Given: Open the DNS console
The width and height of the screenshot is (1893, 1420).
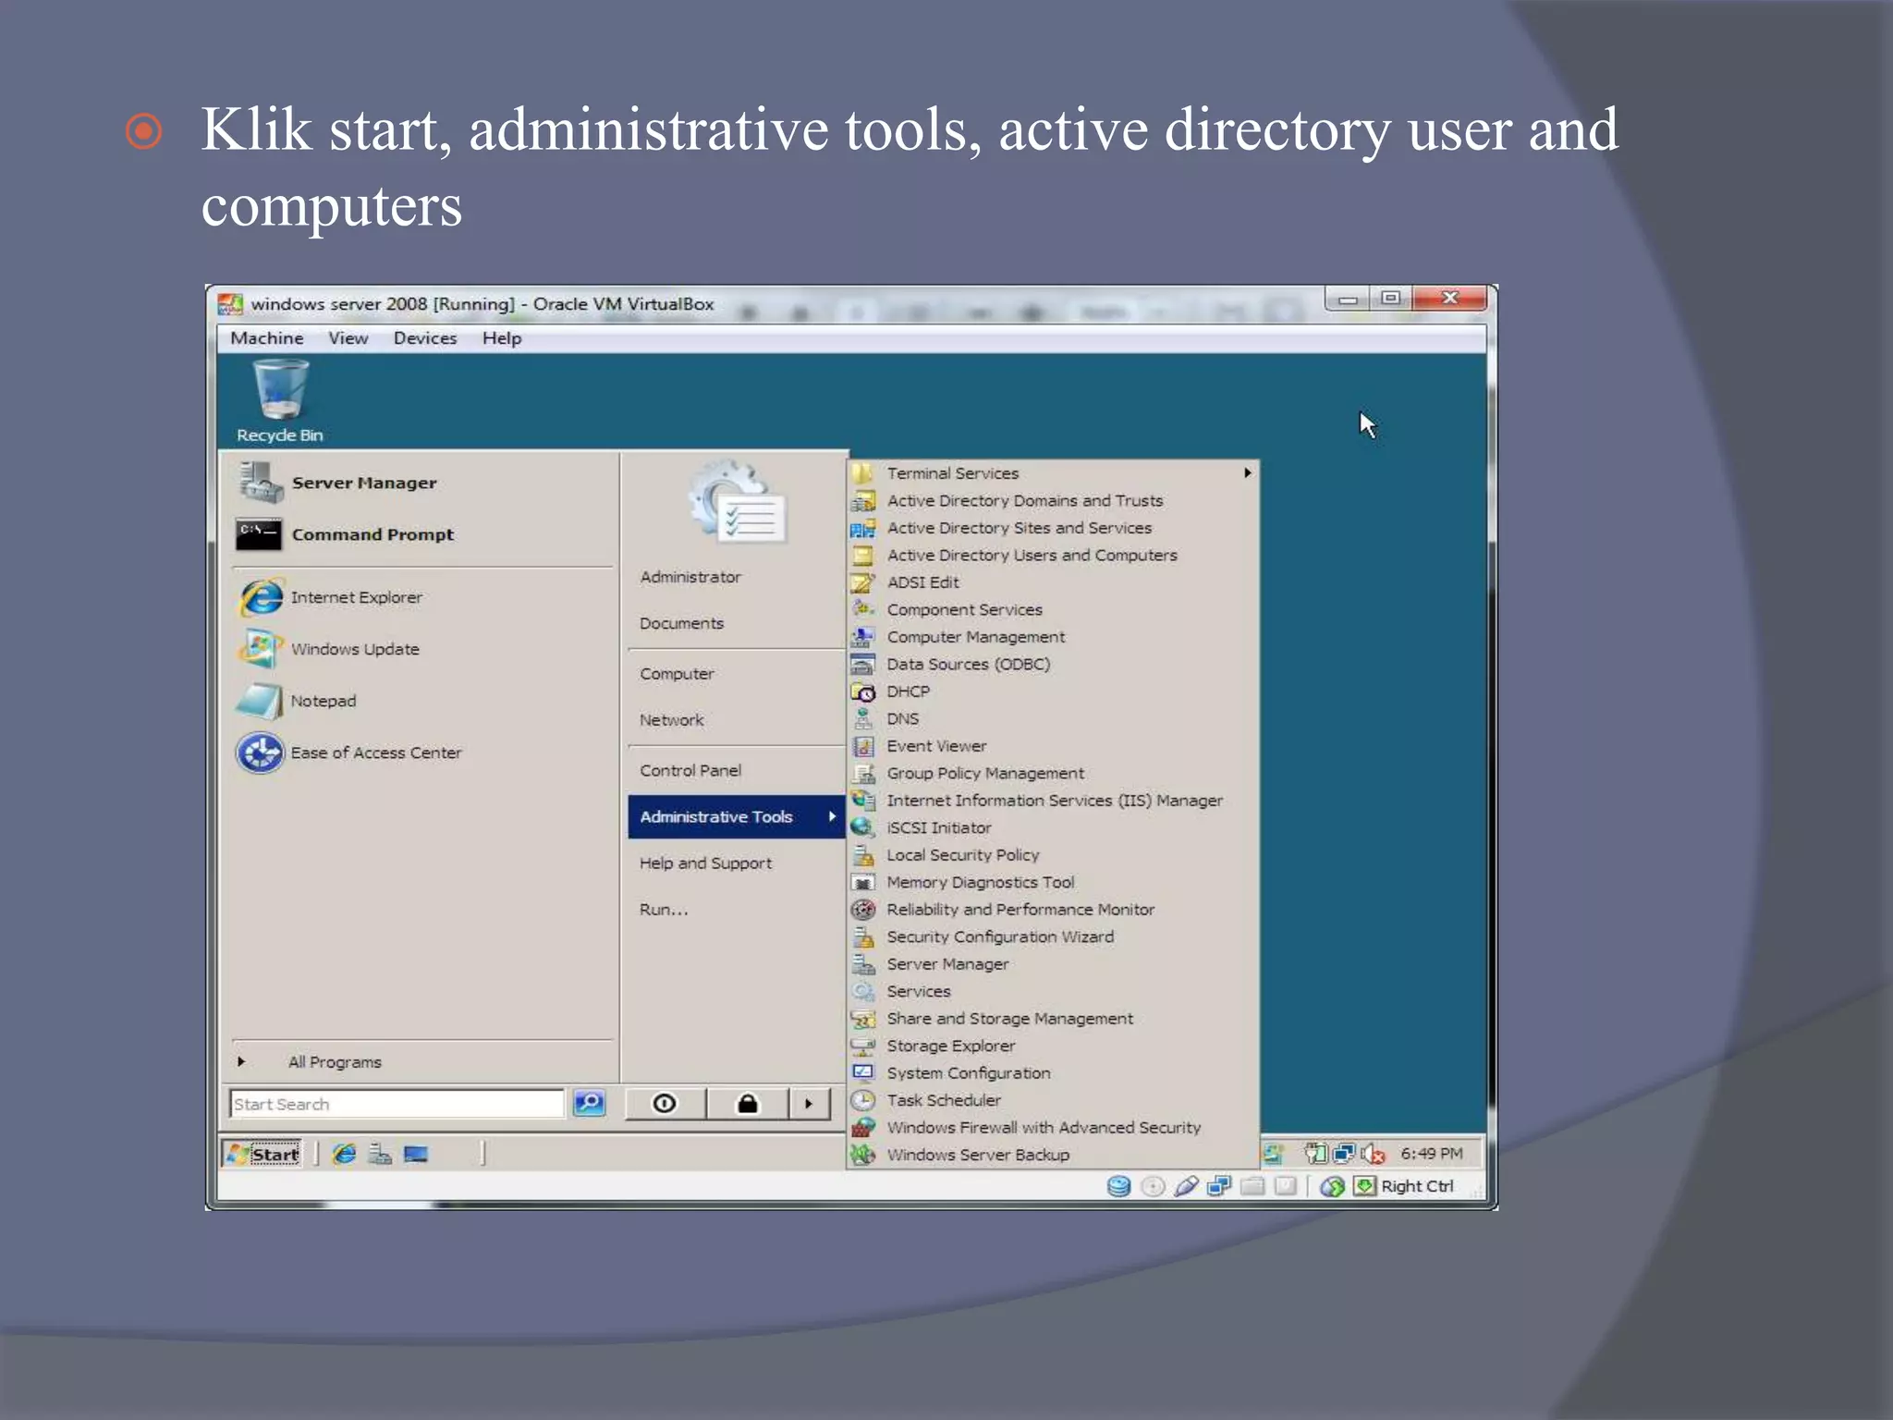Looking at the screenshot, I should click(1053, 718).
